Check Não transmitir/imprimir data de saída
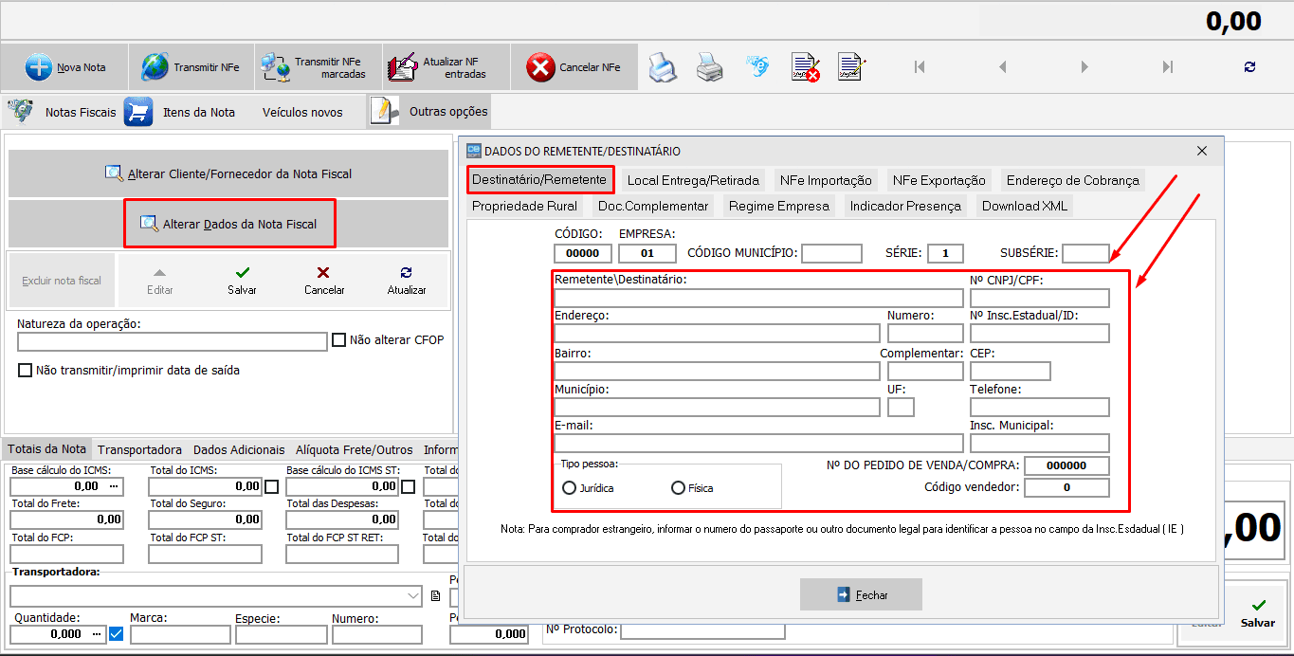 (x=26, y=371)
